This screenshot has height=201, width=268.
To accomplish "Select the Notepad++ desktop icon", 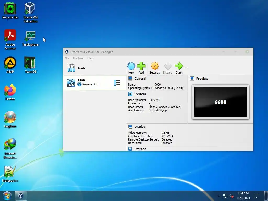I will [10, 174].
